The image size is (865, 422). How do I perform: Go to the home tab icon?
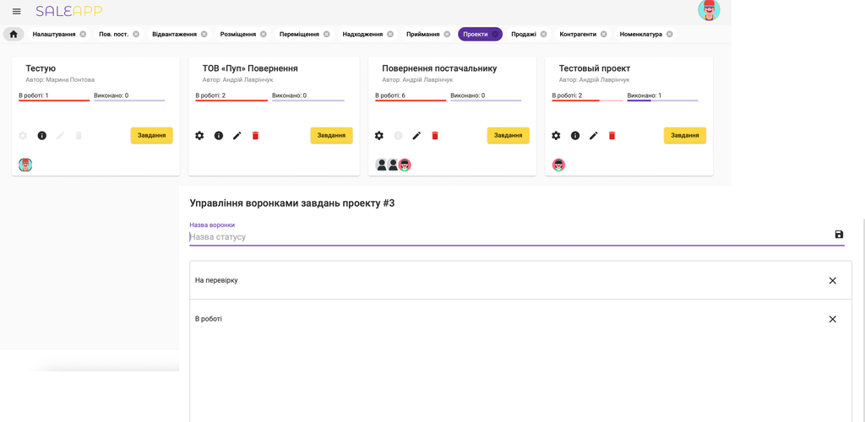coord(14,34)
